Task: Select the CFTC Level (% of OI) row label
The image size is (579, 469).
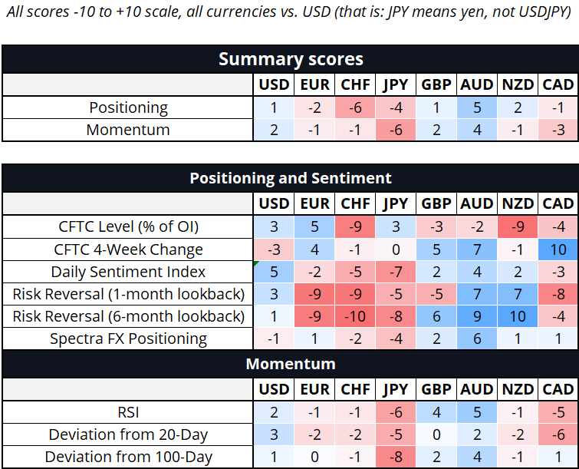Action: (x=129, y=226)
